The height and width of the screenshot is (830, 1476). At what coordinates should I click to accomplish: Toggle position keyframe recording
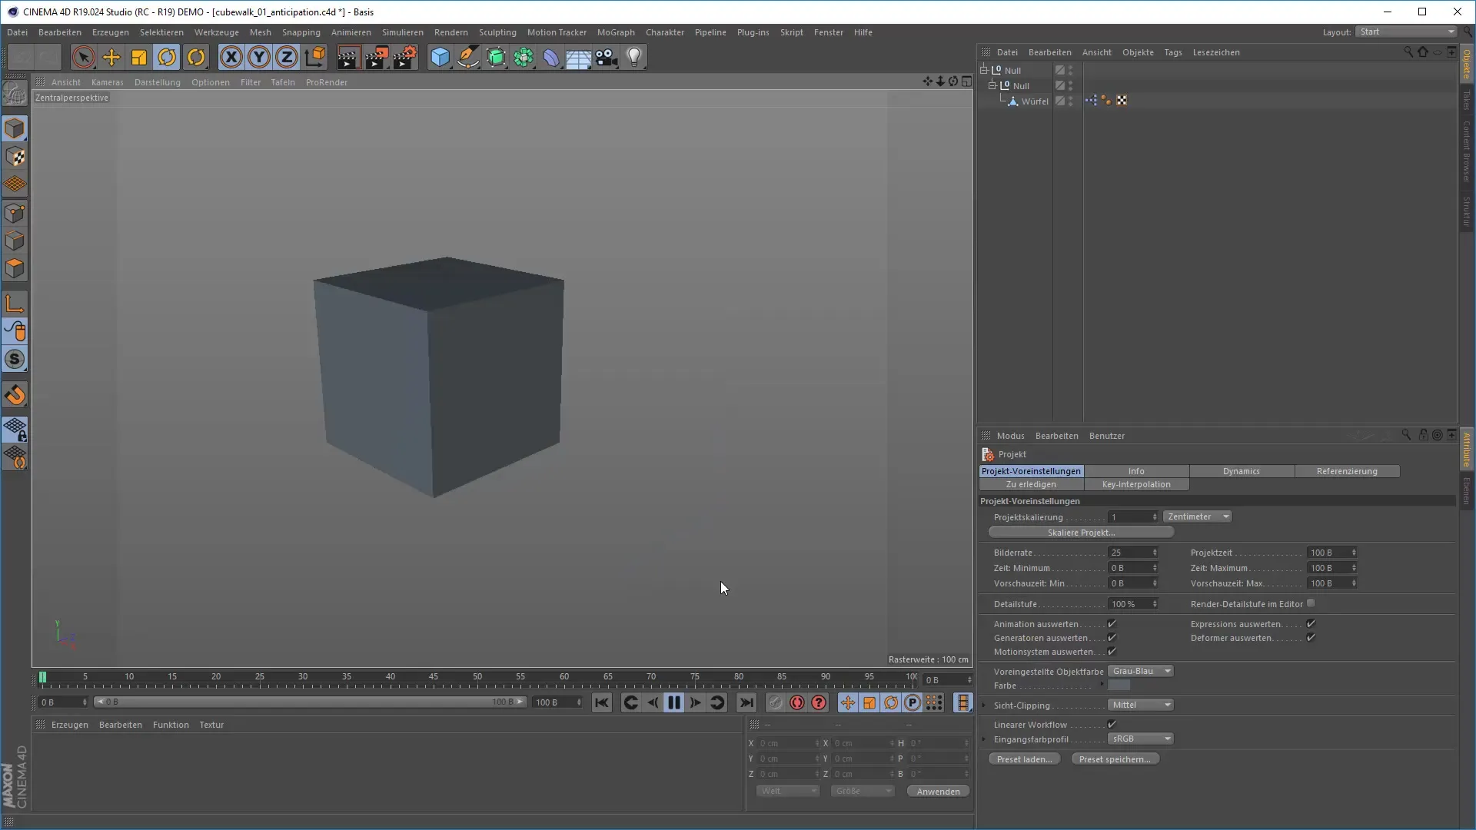click(847, 702)
